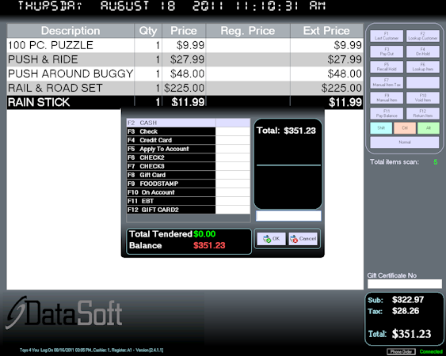Cancel the tender dialog
The image size is (446, 356).
(303, 239)
